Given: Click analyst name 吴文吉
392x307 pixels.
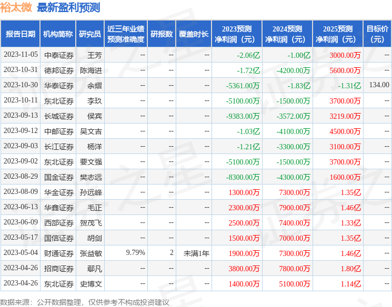Looking at the screenshot, I should click(x=91, y=131).
